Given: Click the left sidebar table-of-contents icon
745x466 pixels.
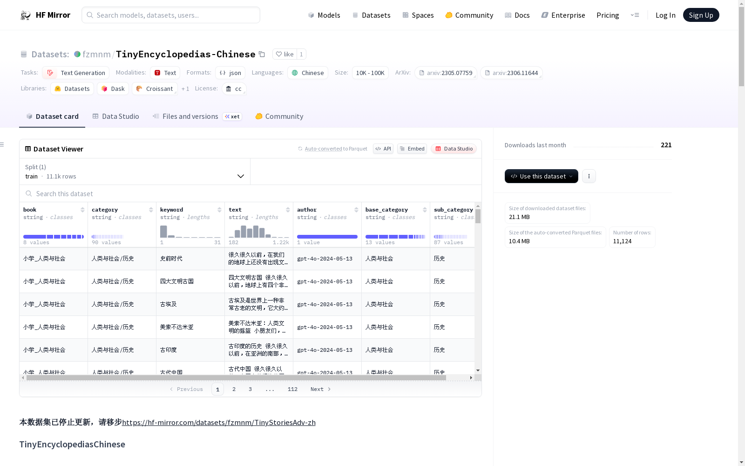Looking at the screenshot, I should click(2, 144).
